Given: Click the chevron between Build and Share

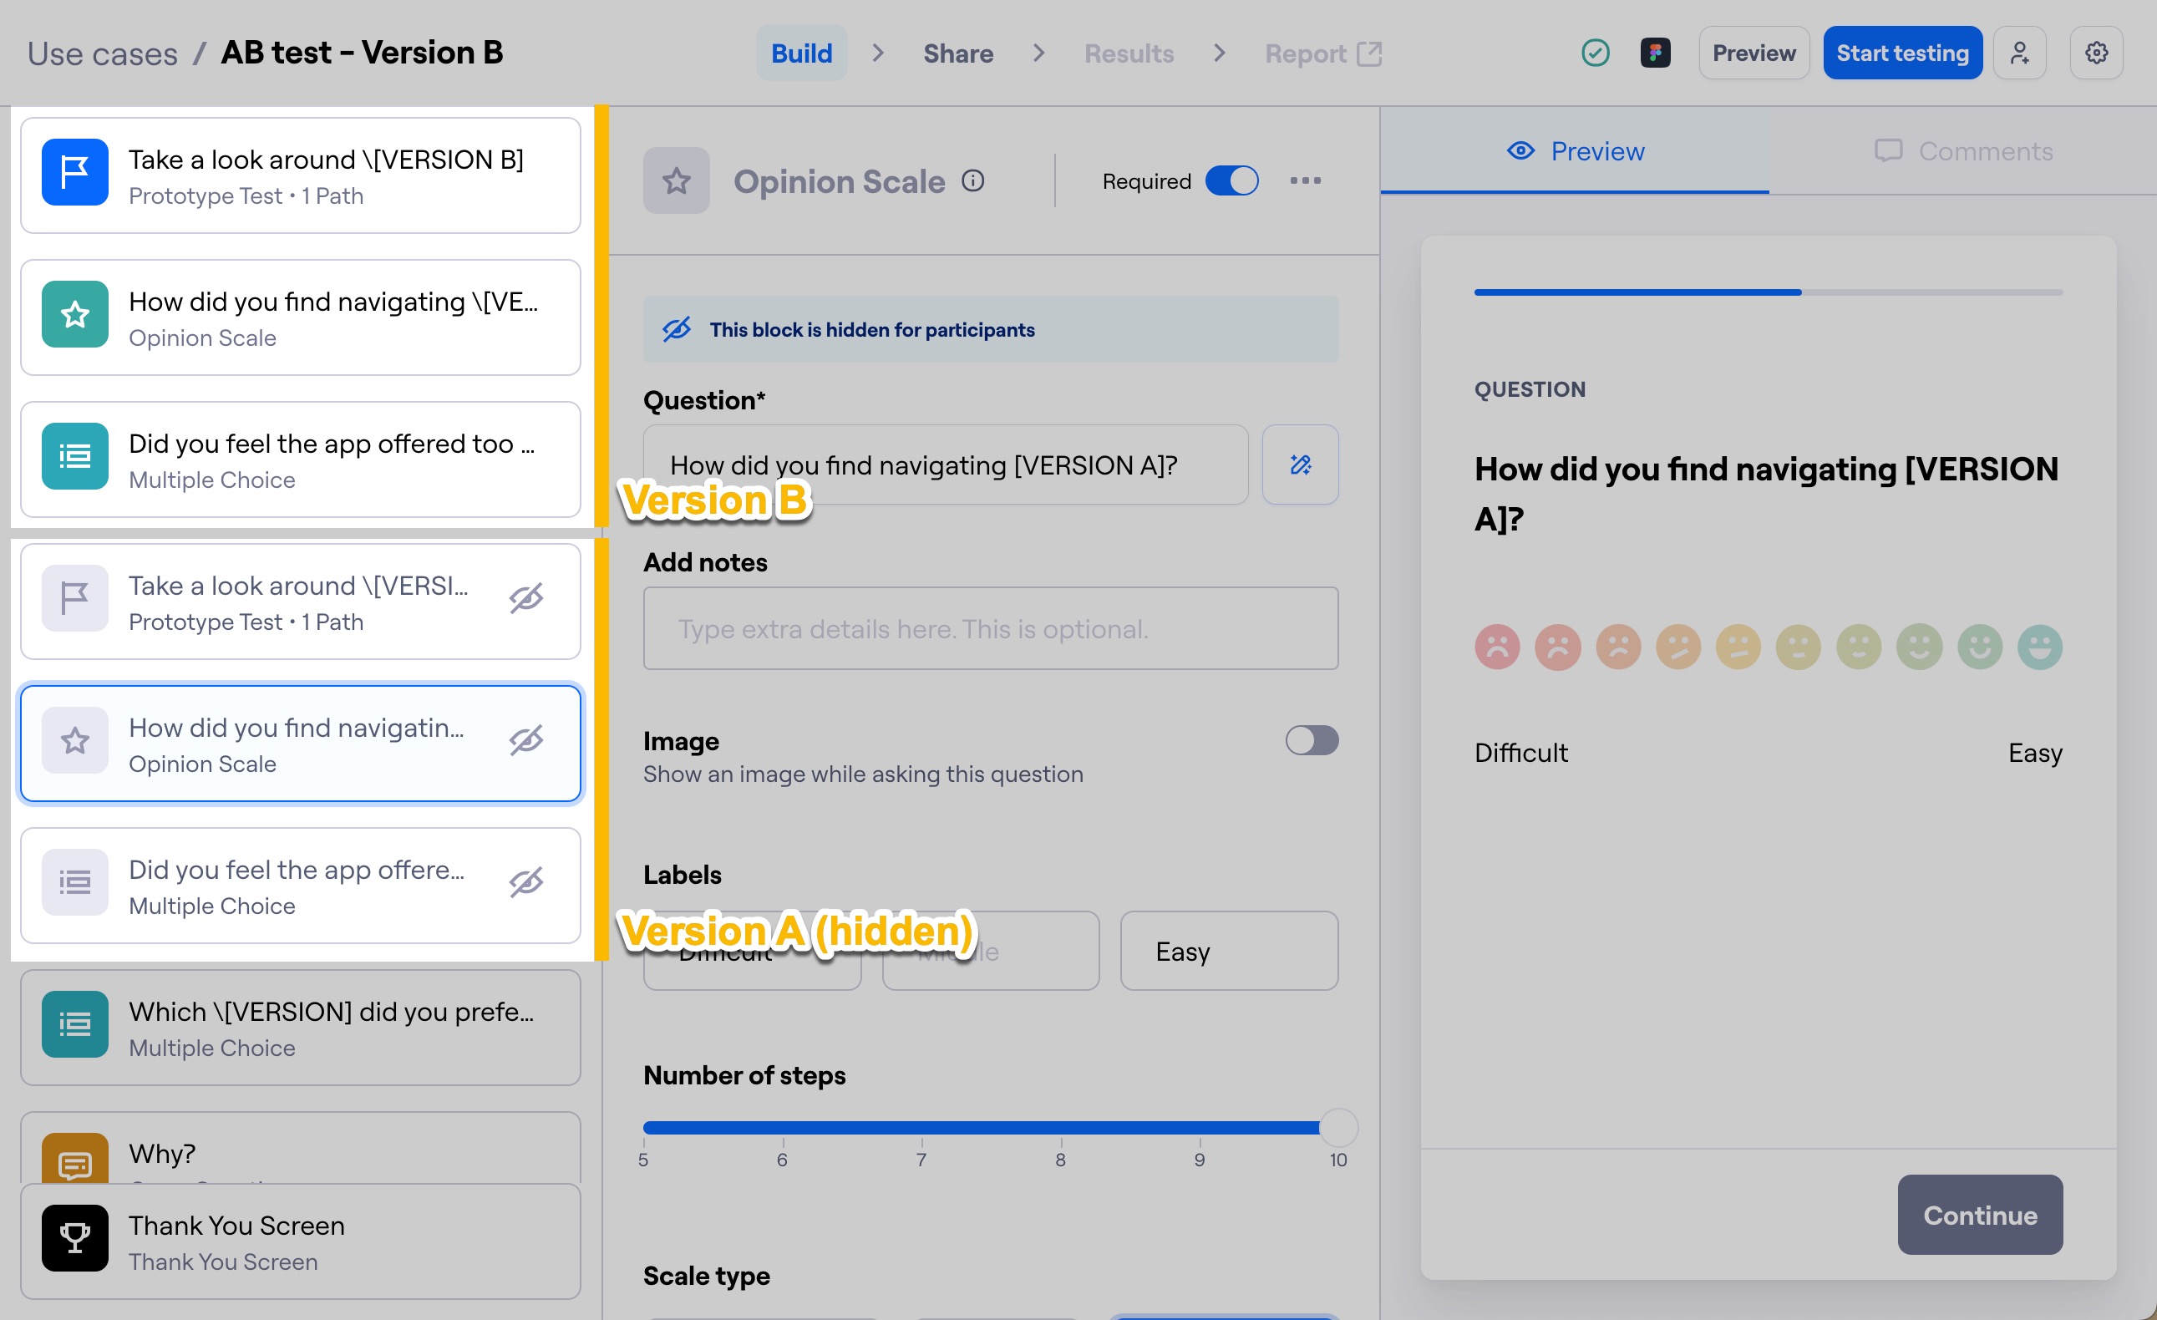Looking at the screenshot, I should tap(878, 54).
